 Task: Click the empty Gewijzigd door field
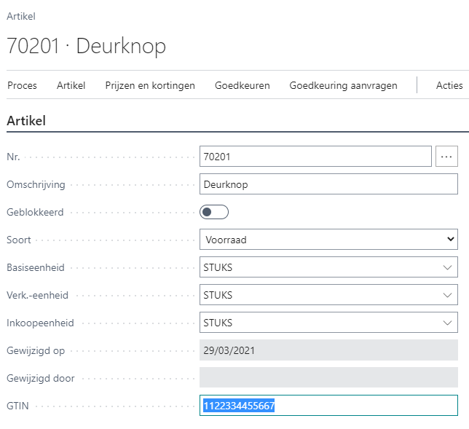point(328,378)
